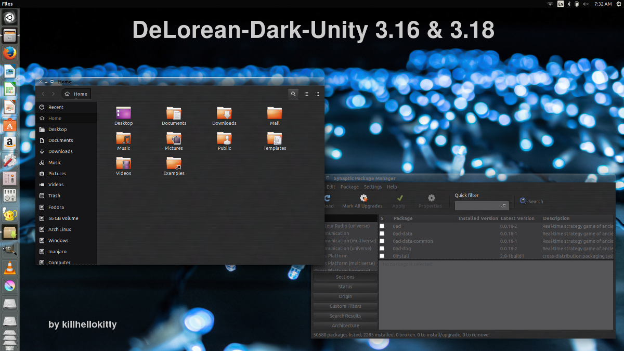Open the Help menu in Synaptic
624x351 pixels.
pyautogui.click(x=392, y=187)
